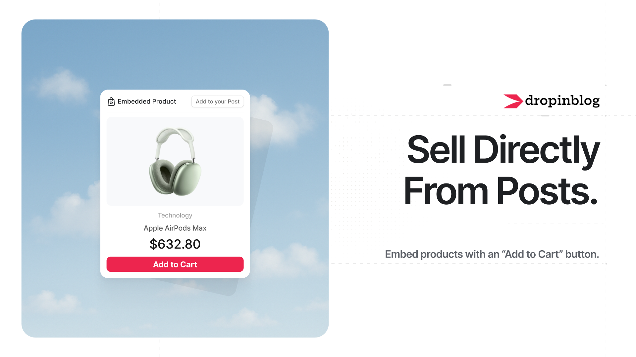Click the Embedded Product header label

coord(147,101)
